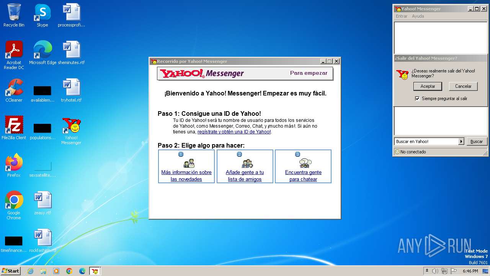490x276 pixels.
Task: Click Cancelar in exit dialog
Action: (x=463, y=86)
